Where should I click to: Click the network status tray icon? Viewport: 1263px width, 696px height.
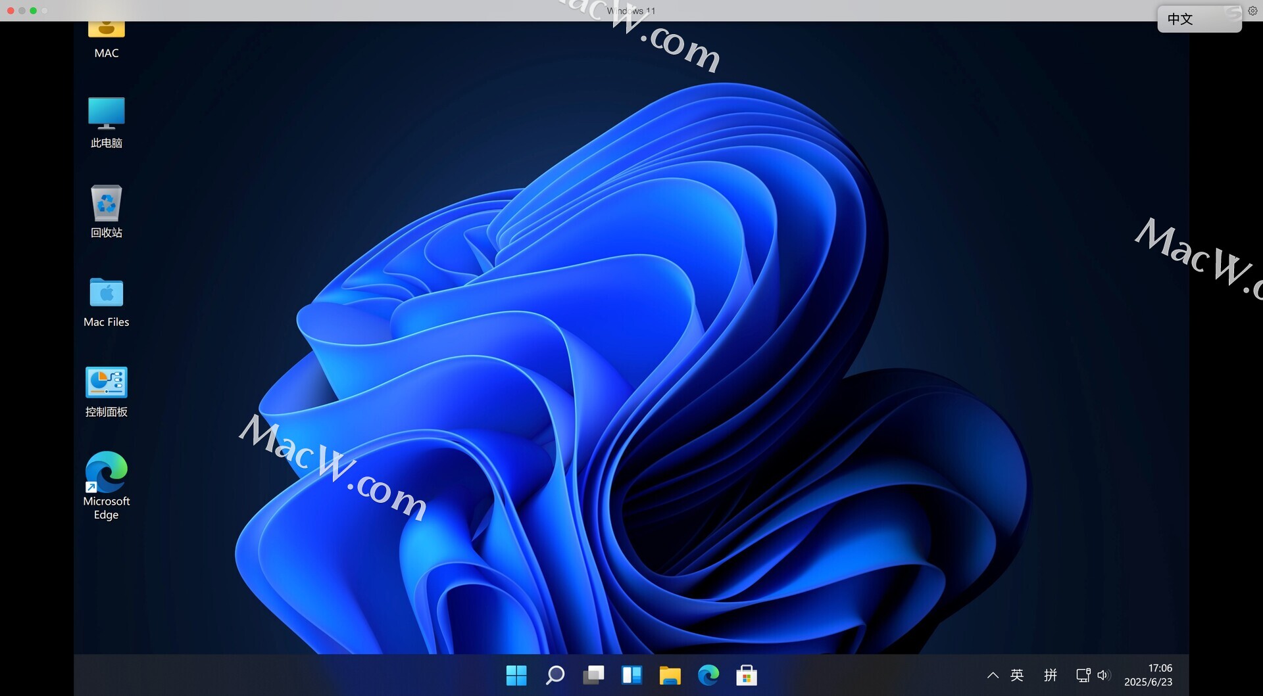click(1083, 675)
